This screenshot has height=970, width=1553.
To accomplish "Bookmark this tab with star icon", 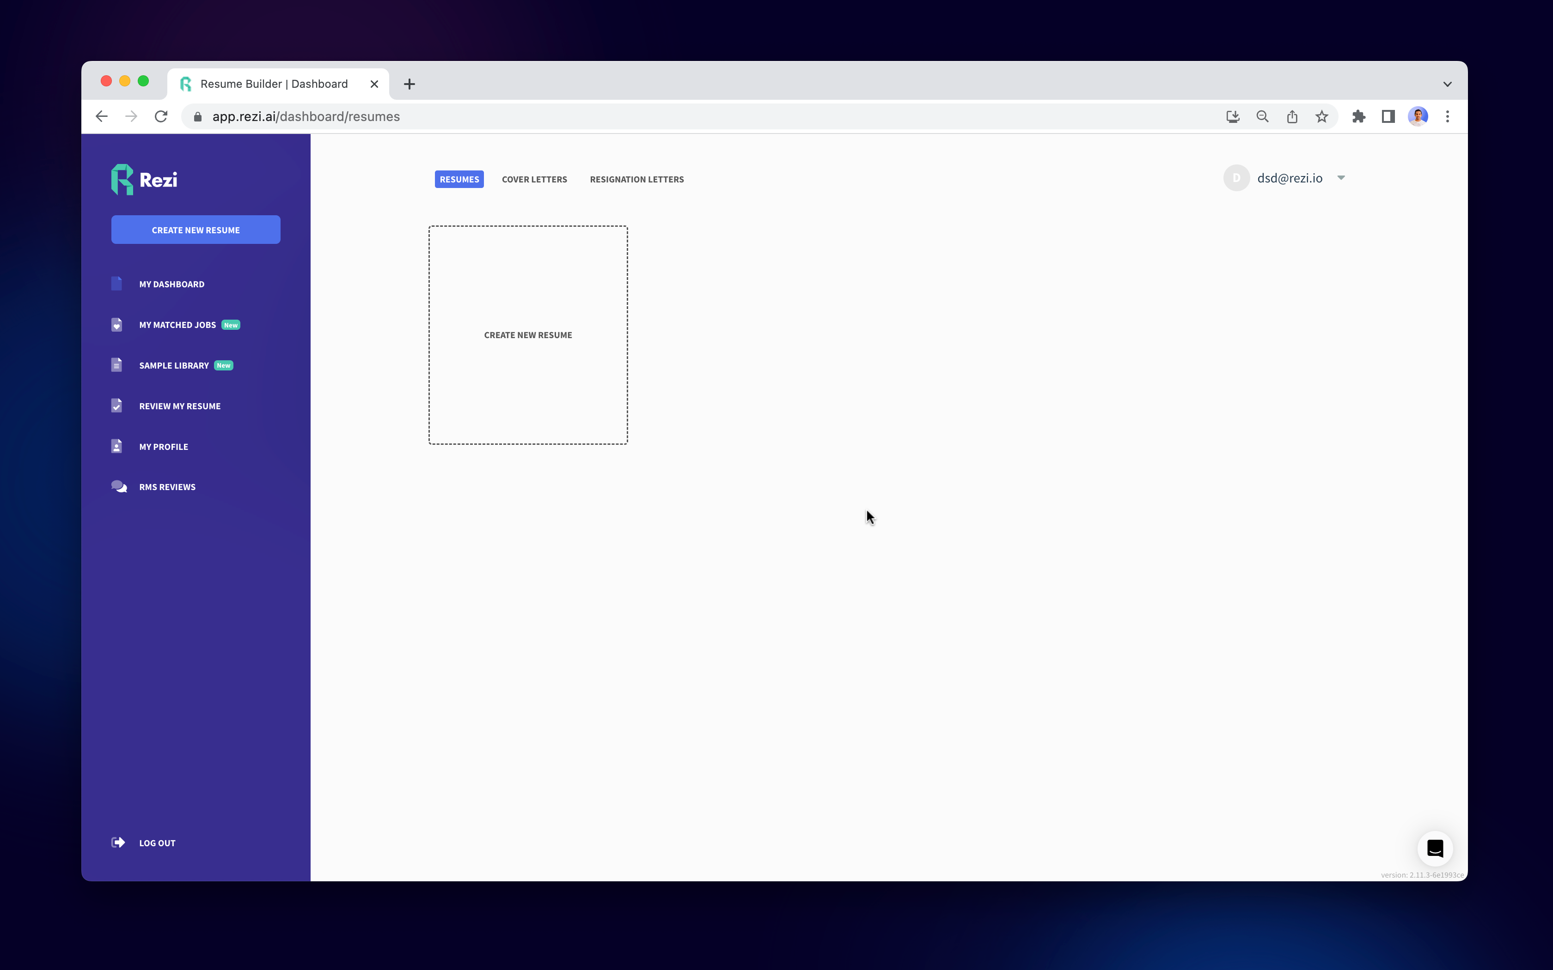I will click(1321, 117).
